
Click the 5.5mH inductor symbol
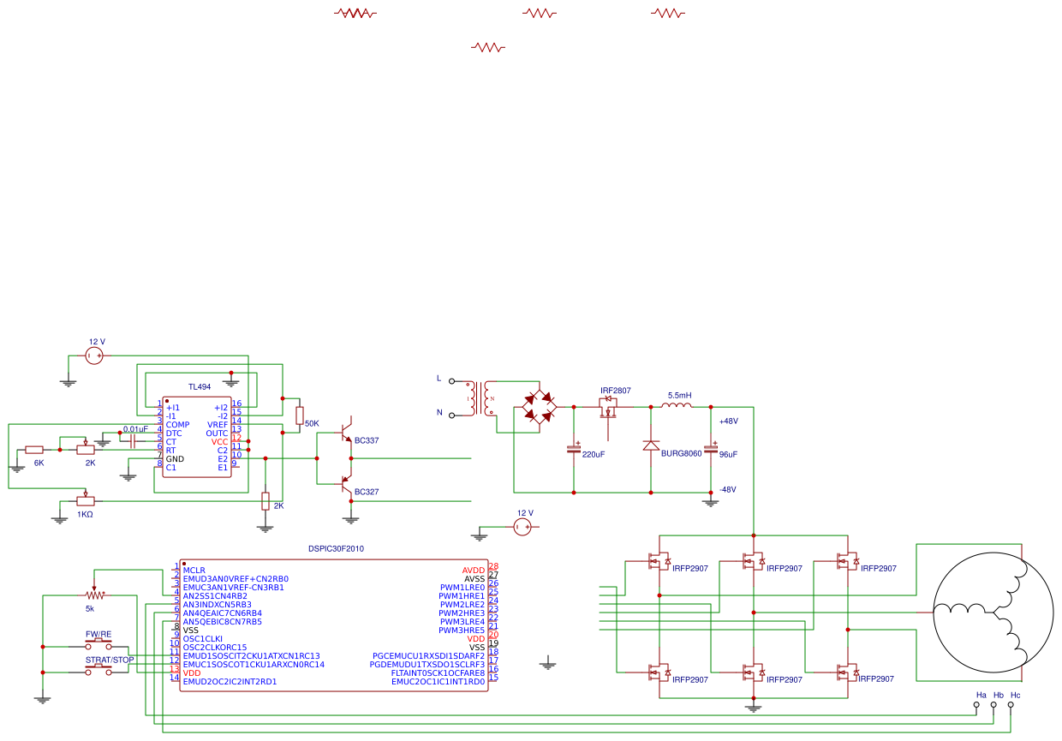pyautogui.click(x=677, y=407)
